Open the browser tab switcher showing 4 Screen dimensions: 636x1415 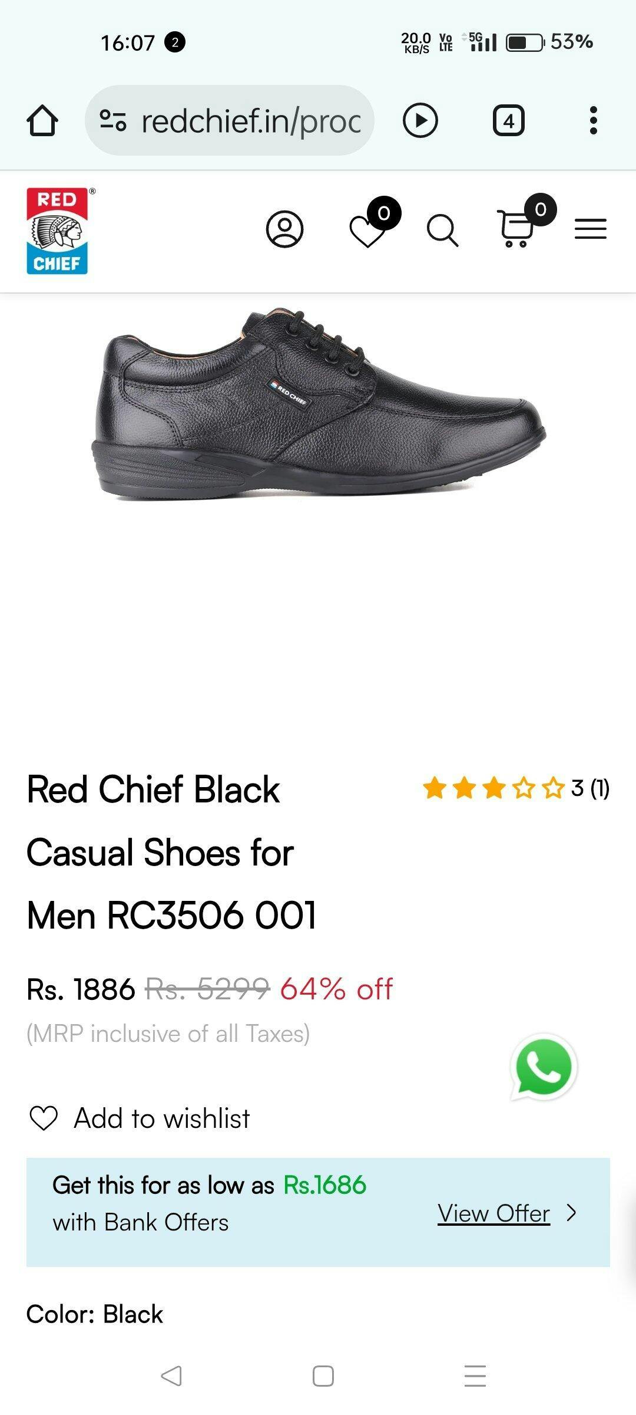tap(508, 121)
